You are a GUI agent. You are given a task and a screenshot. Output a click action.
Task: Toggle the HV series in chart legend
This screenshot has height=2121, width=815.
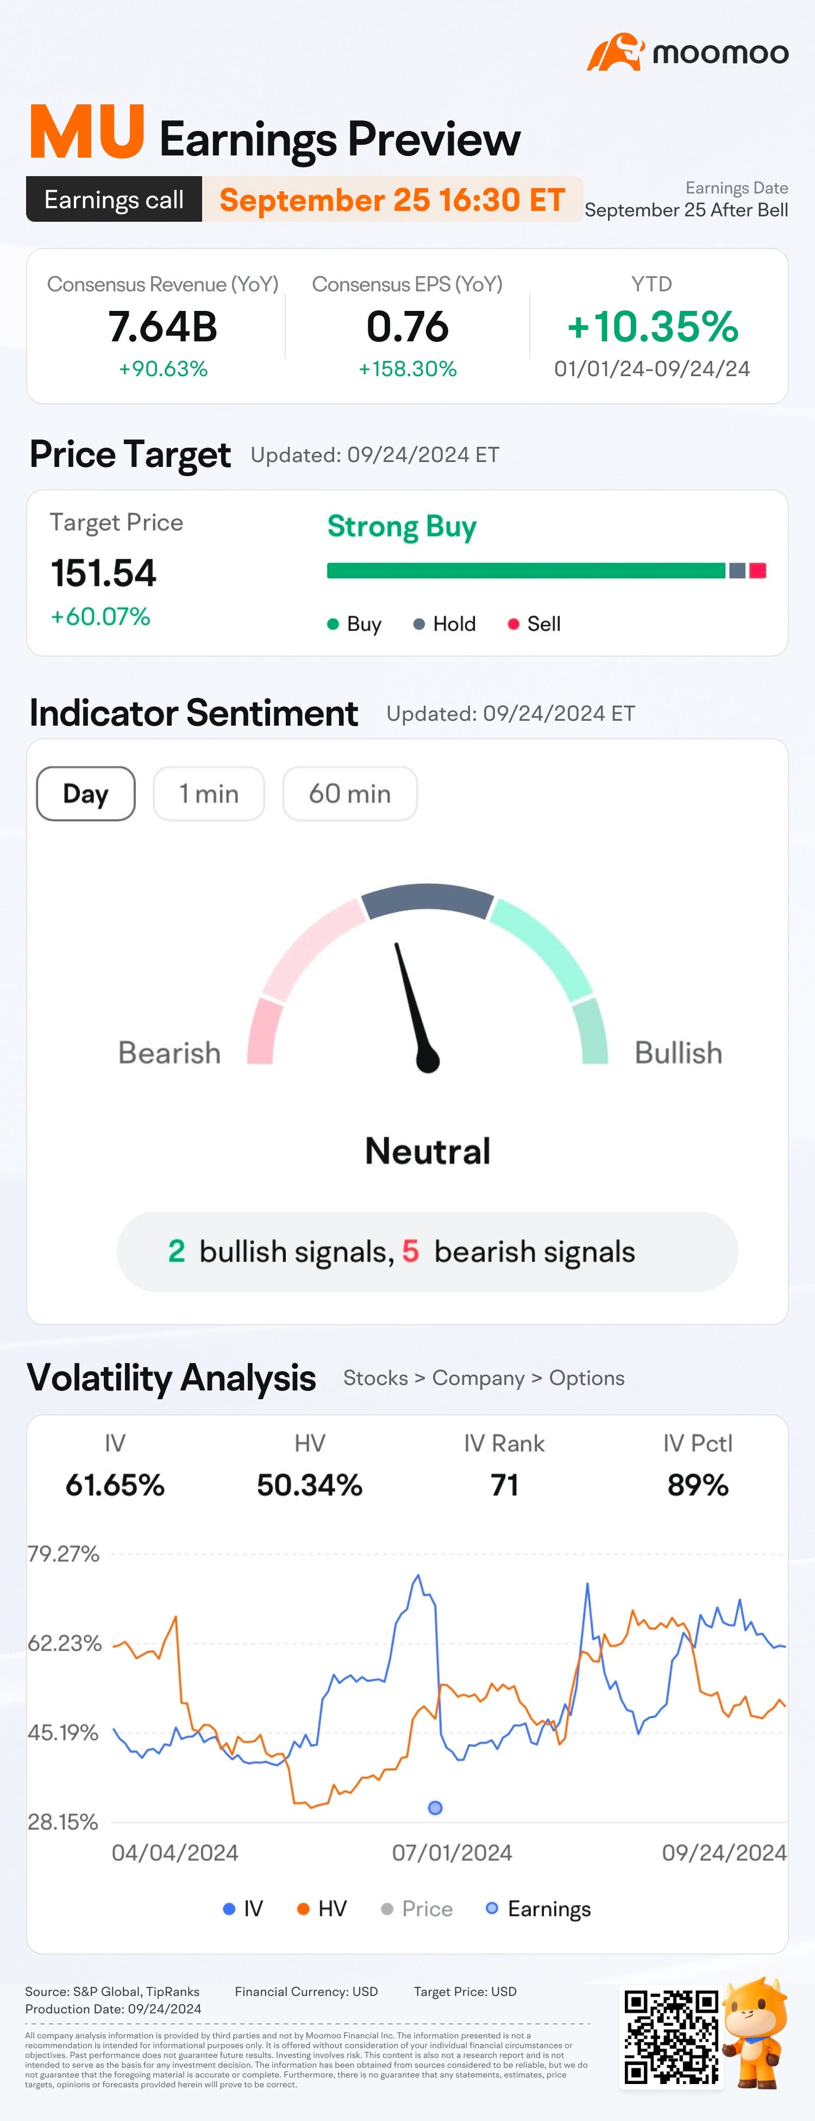pyautogui.click(x=322, y=1908)
